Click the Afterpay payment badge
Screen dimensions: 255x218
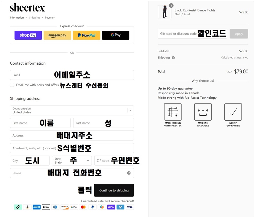pyautogui.click(x=18, y=207)
